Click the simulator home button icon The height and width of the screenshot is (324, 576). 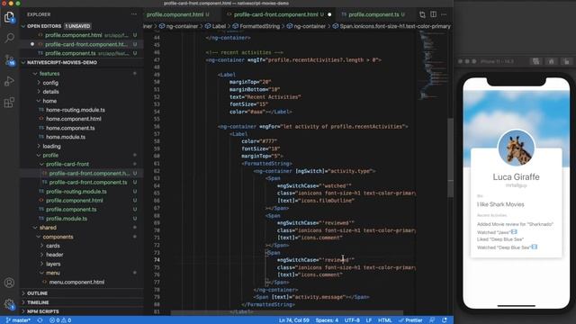552,61
